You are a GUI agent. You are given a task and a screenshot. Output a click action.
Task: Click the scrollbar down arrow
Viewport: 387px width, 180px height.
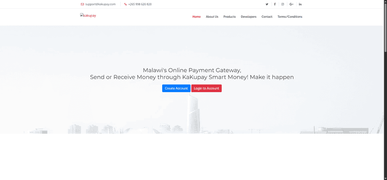[x=385, y=179]
